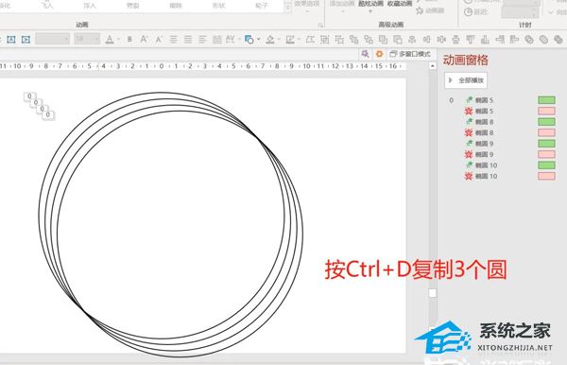Click the orange gear settings icon
567x365 pixels.
379,54
